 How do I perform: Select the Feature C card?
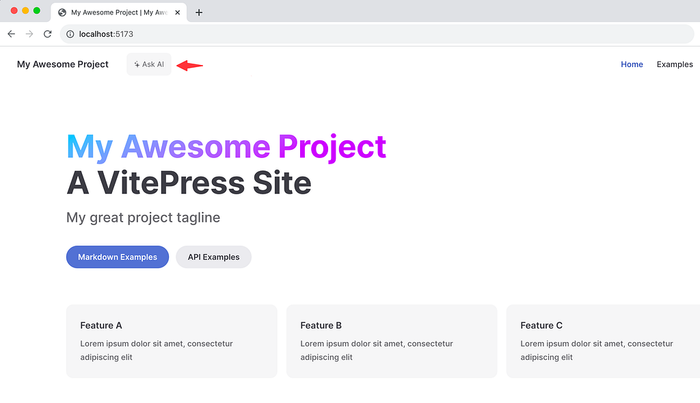(x=603, y=341)
